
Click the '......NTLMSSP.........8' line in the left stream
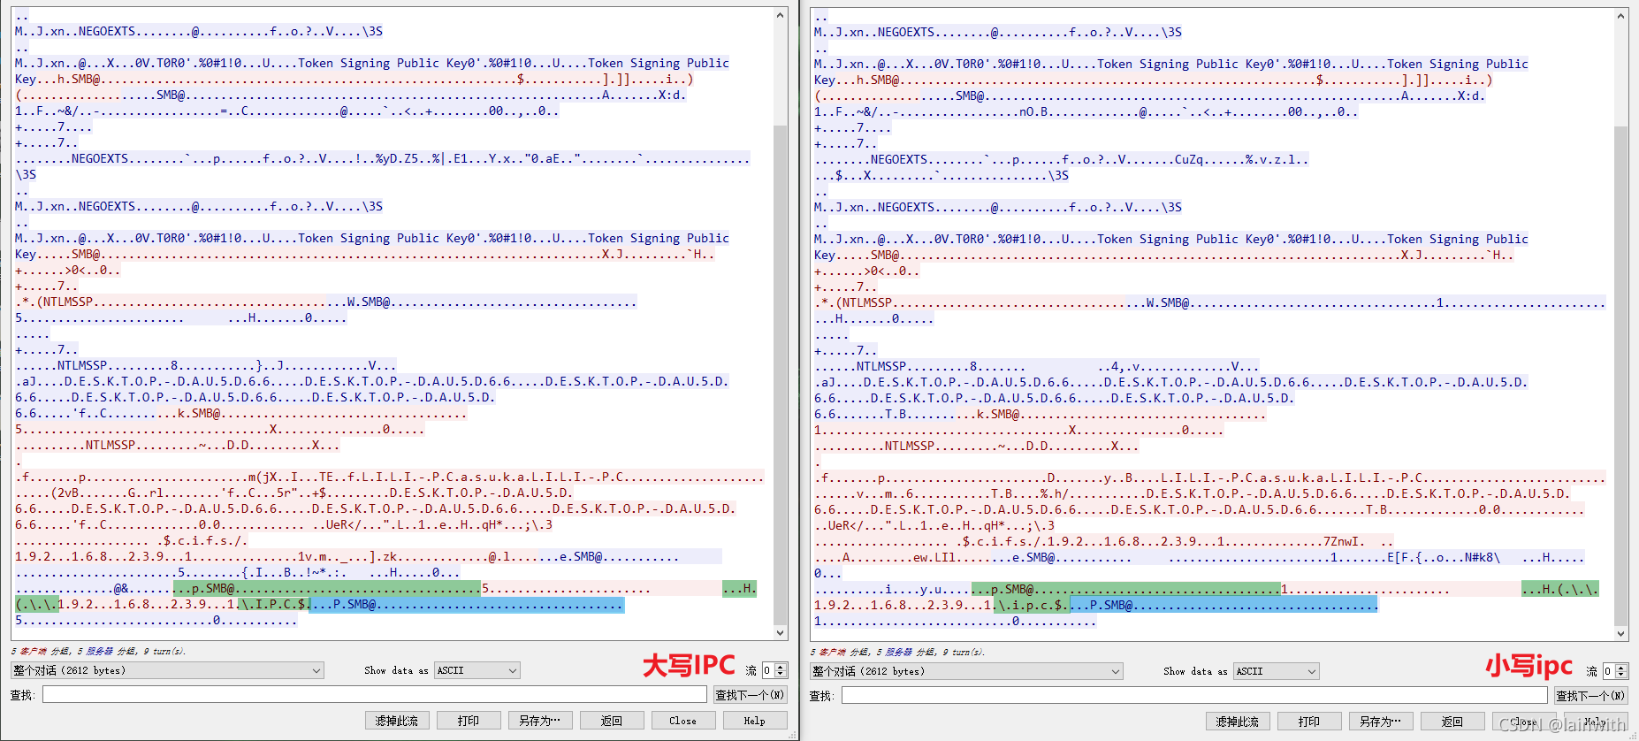pyautogui.click(x=206, y=365)
